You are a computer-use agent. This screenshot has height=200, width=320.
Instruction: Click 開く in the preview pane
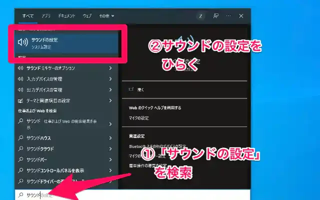tap(141, 89)
